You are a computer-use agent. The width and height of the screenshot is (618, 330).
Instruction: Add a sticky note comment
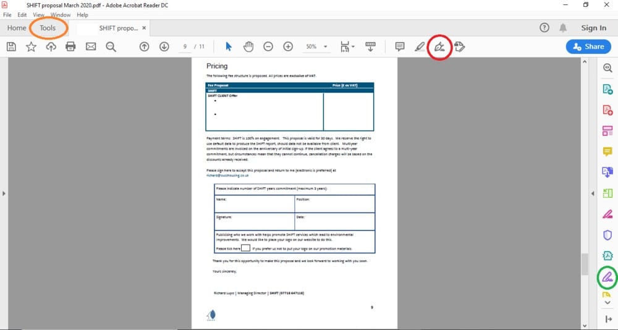400,47
